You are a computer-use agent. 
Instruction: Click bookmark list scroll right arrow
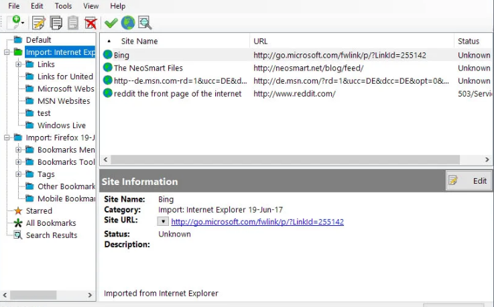click(487, 160)
